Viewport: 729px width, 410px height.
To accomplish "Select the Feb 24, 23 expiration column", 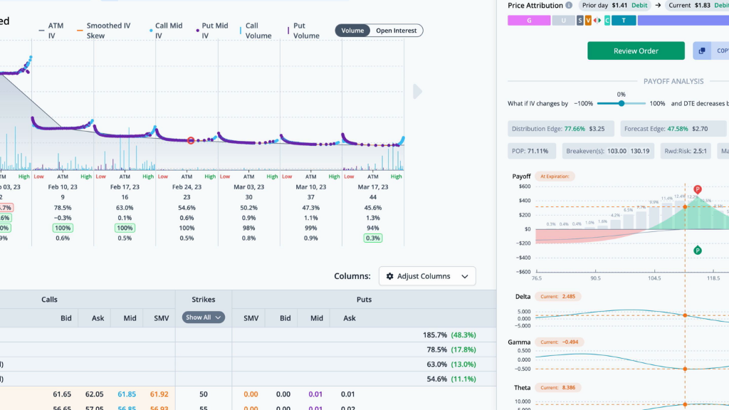I will pyautogui.click(x=187, y=187).
